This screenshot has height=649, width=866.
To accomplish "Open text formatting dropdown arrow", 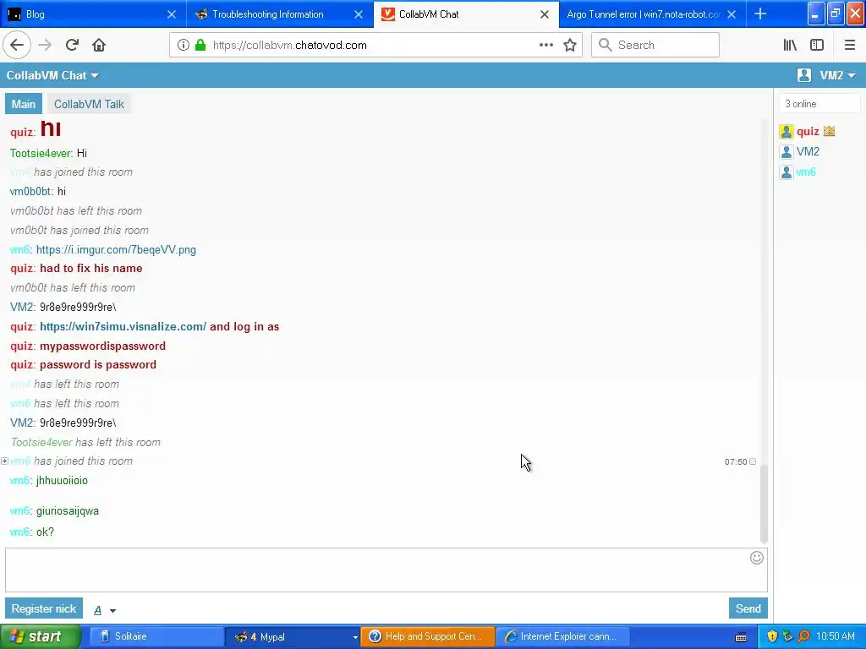I will click(x=112, y=610).
